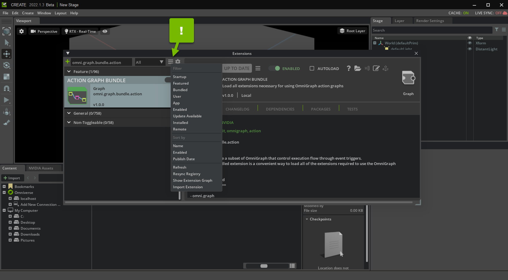Switch to the Layer tab
This screenshot has width=508, height=280.
(x=399, y=21)
